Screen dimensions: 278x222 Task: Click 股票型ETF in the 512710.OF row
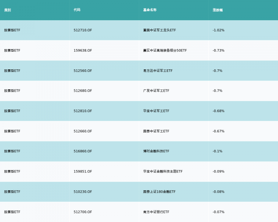coord(12,30)
